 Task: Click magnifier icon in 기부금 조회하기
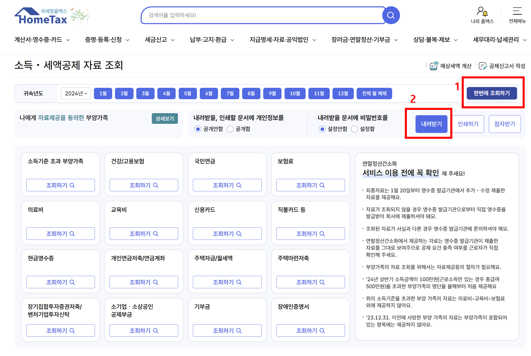[x=239, y=331]
